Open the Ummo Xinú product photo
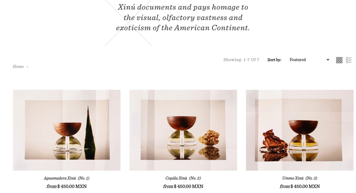356x193 pixels. (300, 130)
